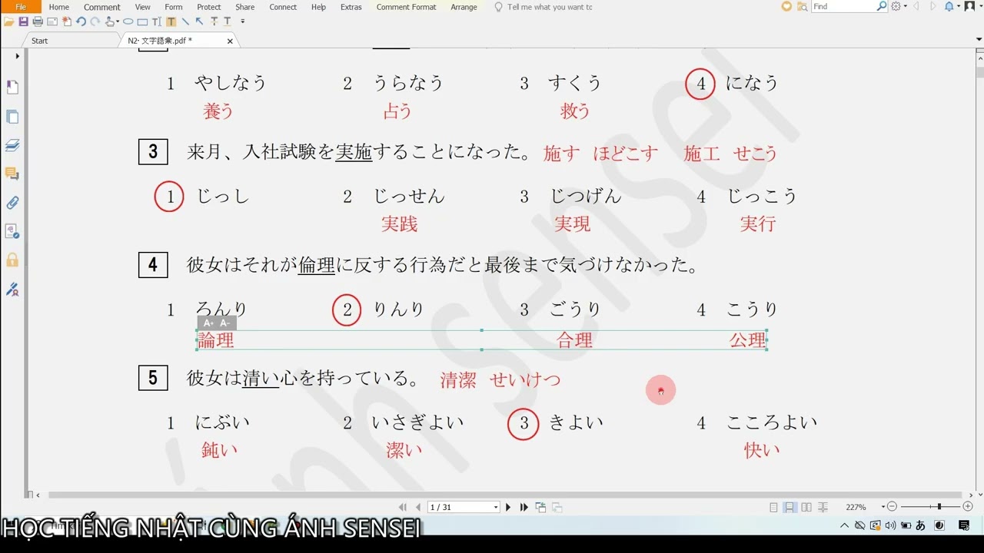
Task: Switch to the Comment Format tab
Action: (406, 7)
